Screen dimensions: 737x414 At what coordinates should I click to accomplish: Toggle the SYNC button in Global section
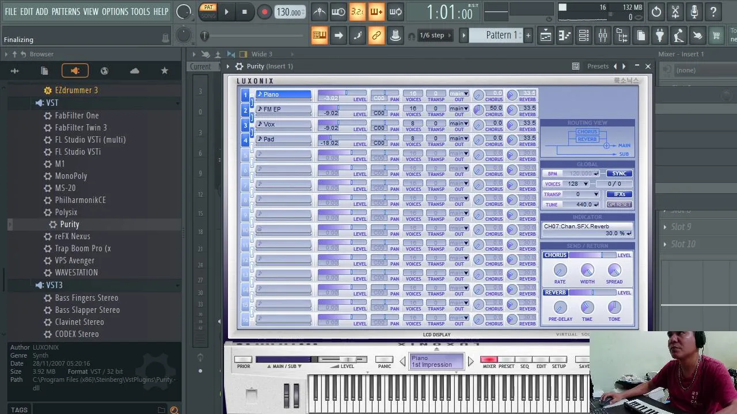(619, 174)
